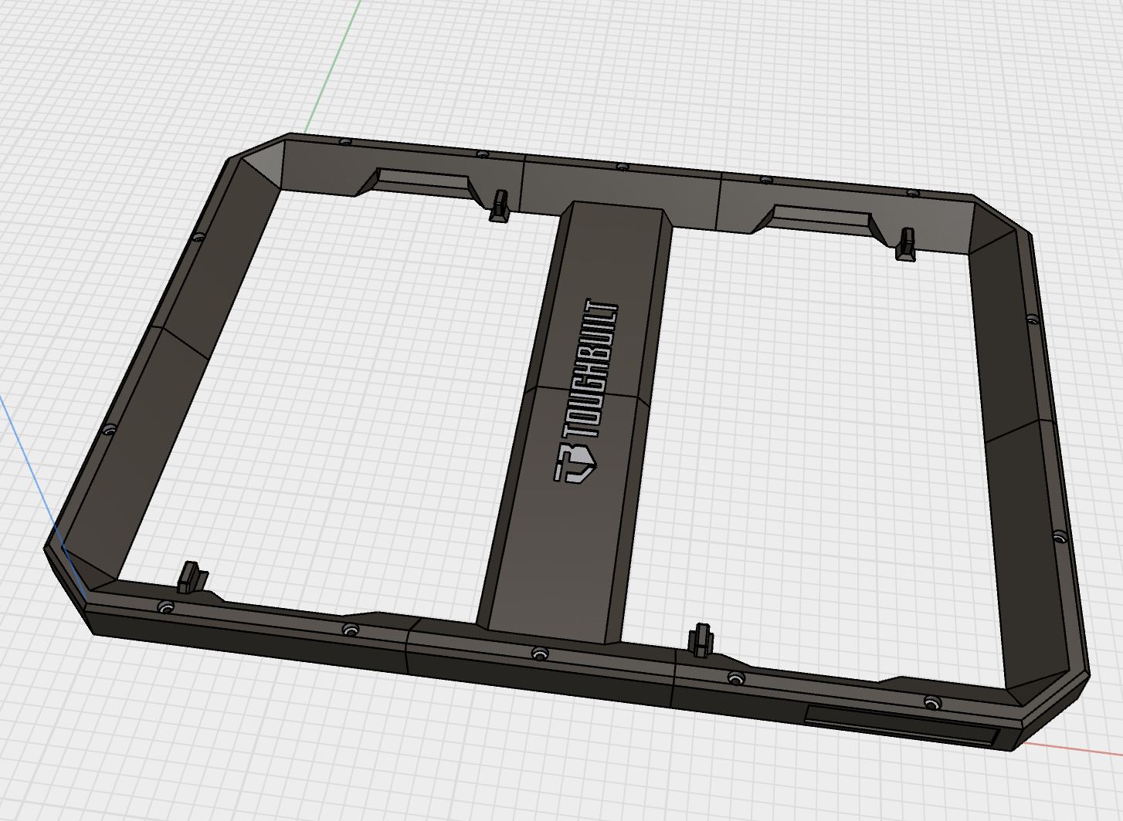Pick the rectangular slot cutout on the front rail

click(901, 725)
